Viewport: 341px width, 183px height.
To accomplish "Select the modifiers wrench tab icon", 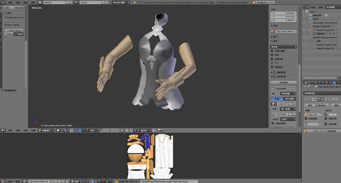I will click(x=334, y=82).
